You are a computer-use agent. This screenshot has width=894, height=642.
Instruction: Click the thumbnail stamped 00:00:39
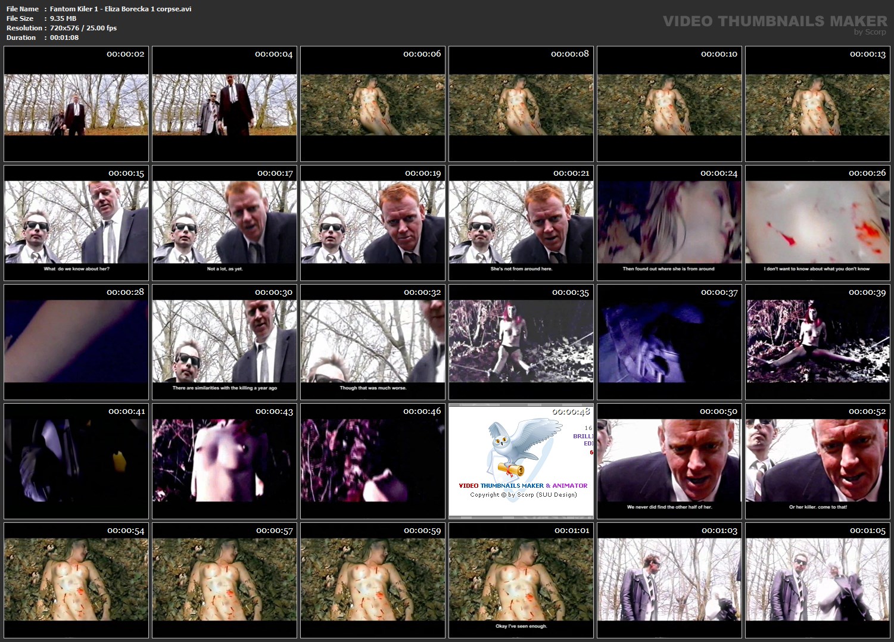coord(818,342)
